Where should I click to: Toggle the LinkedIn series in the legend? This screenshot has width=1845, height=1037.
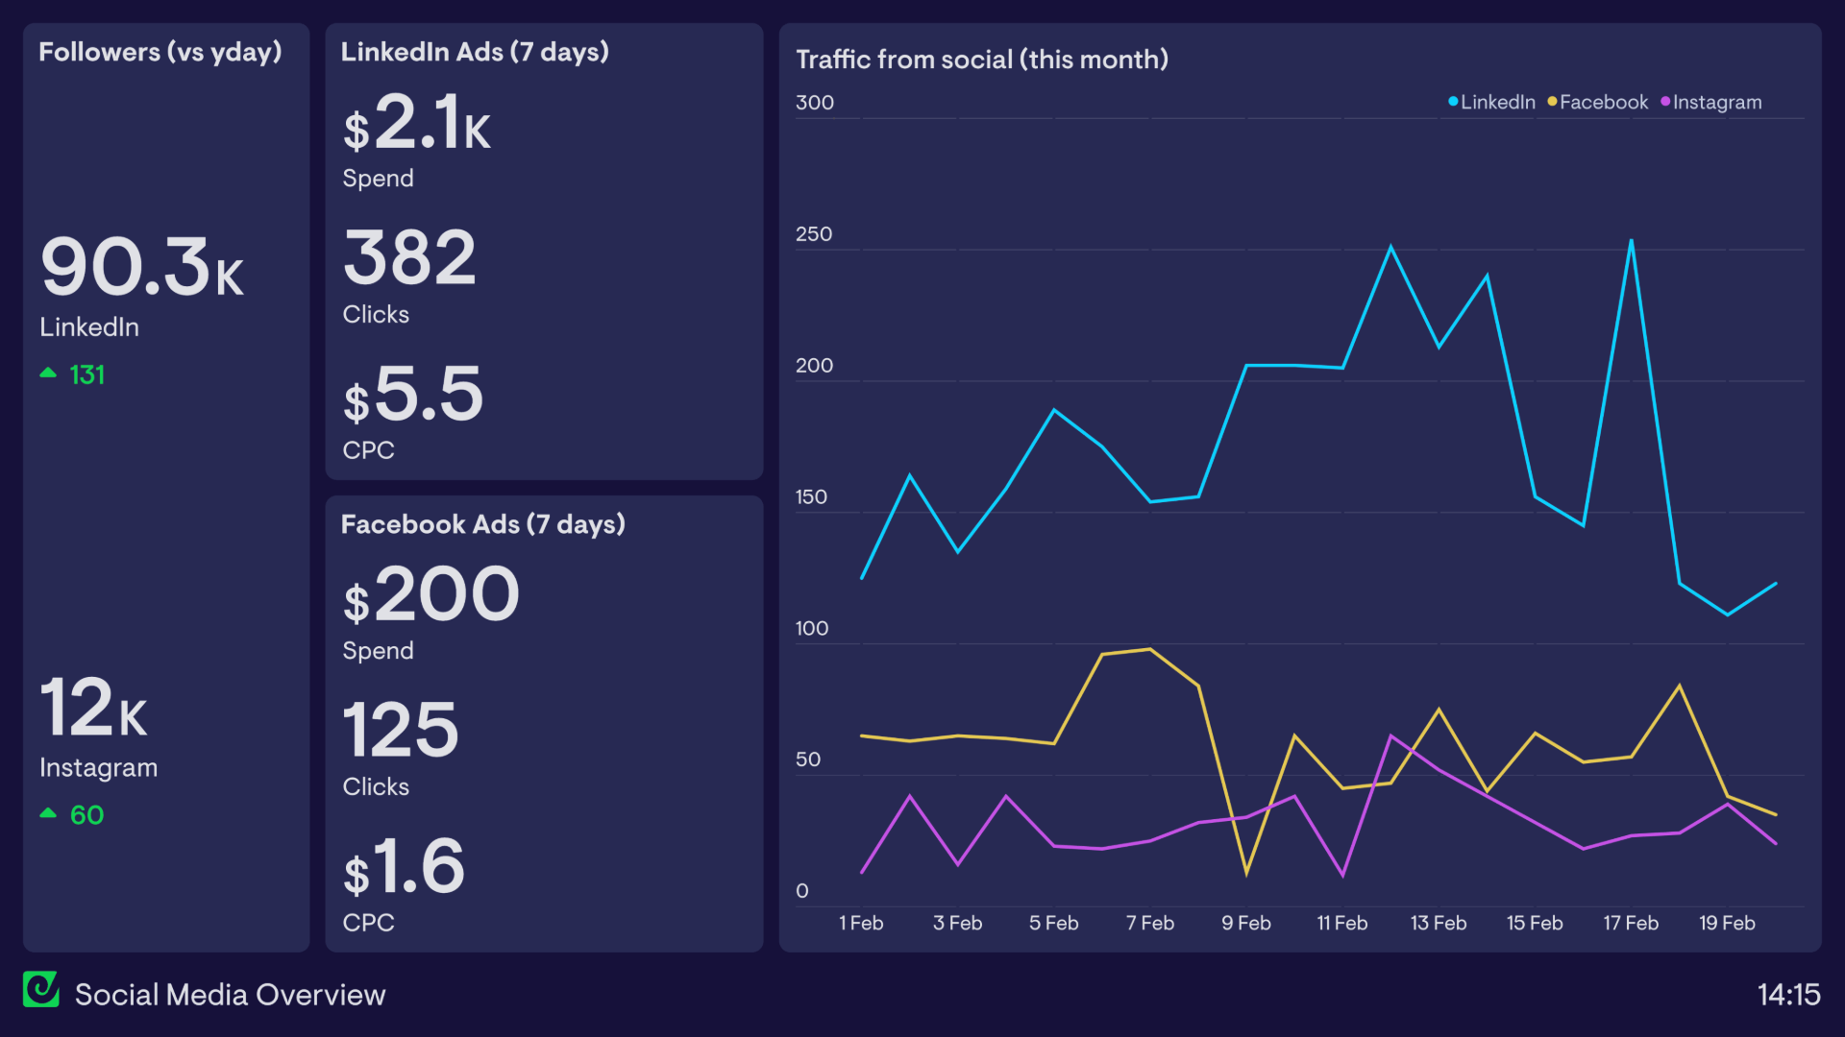tap(1494, 102)
